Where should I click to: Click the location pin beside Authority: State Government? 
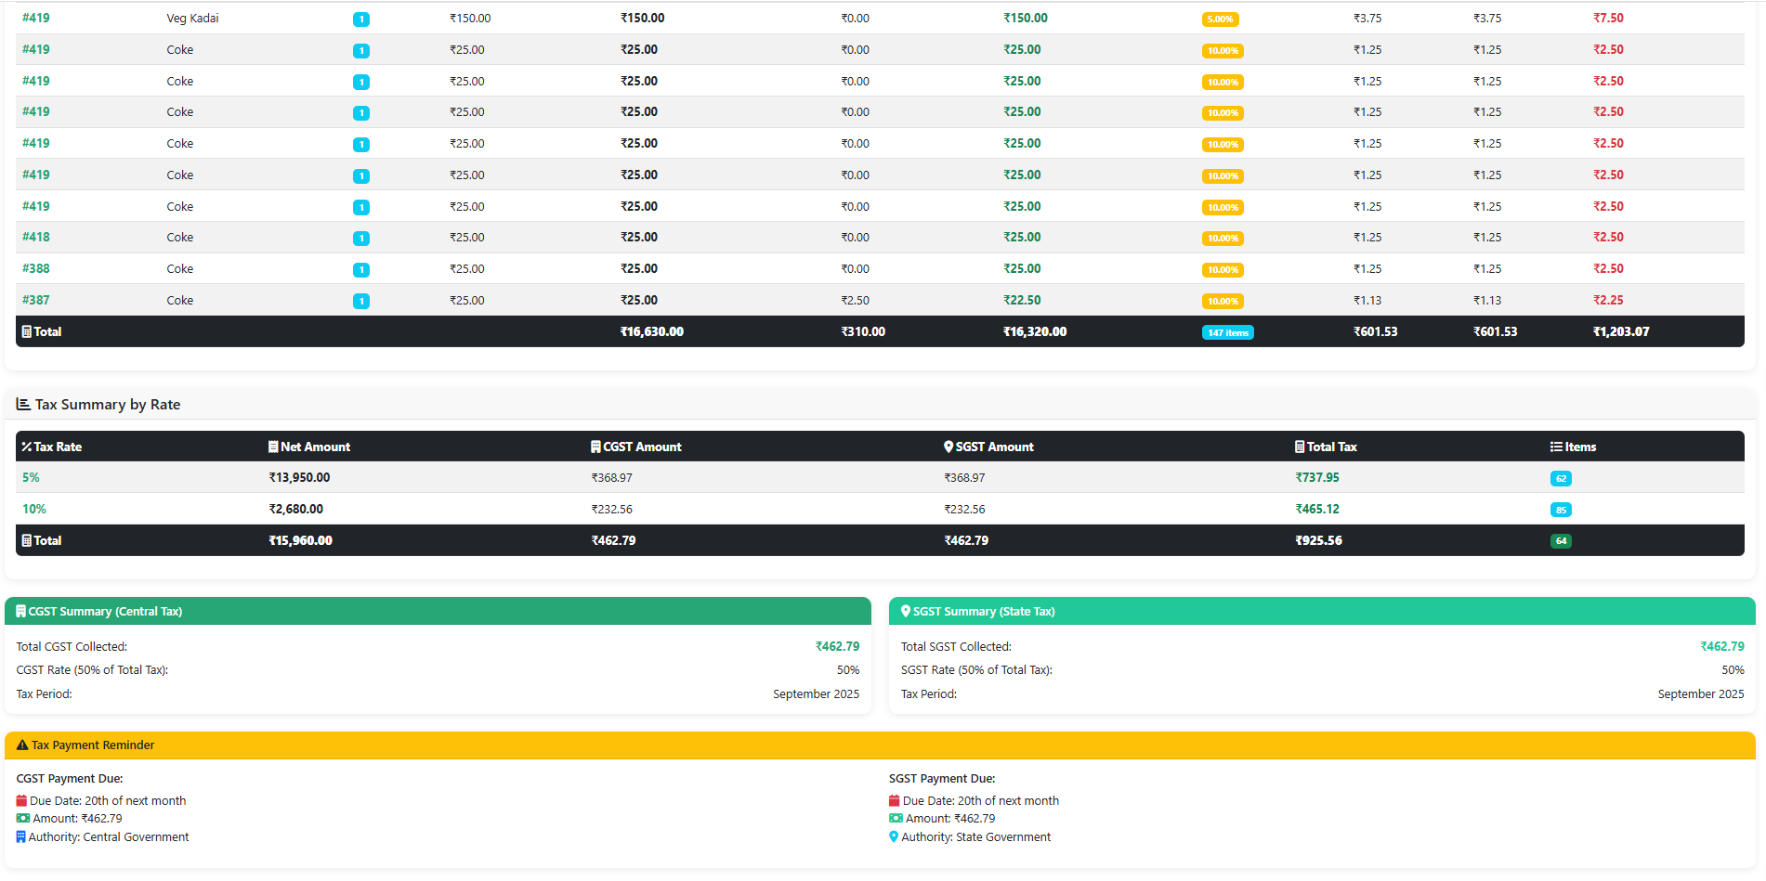[895, 836]
